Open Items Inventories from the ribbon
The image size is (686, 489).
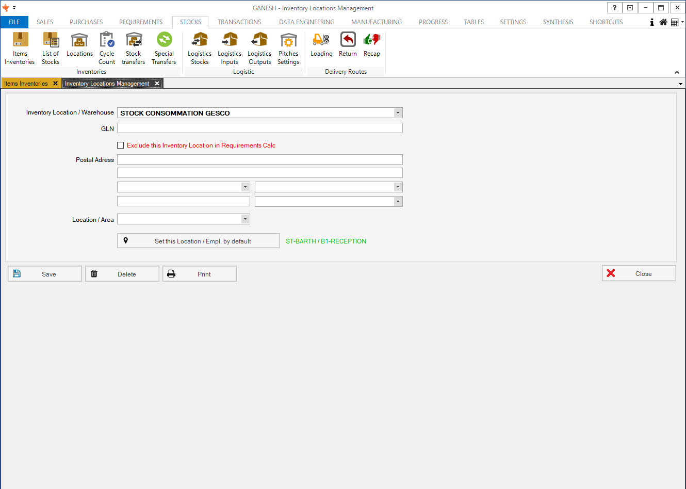click(20, 48)
